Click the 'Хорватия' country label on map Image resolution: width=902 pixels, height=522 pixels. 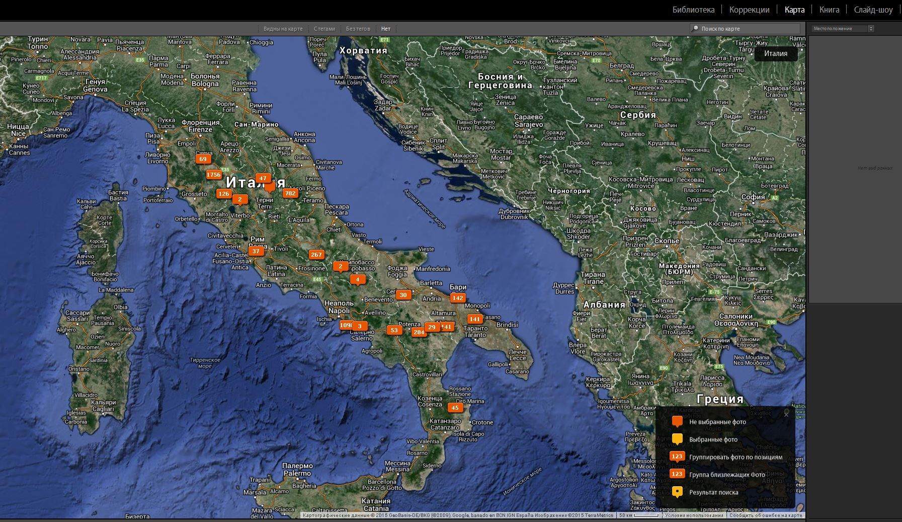point(363,50)
